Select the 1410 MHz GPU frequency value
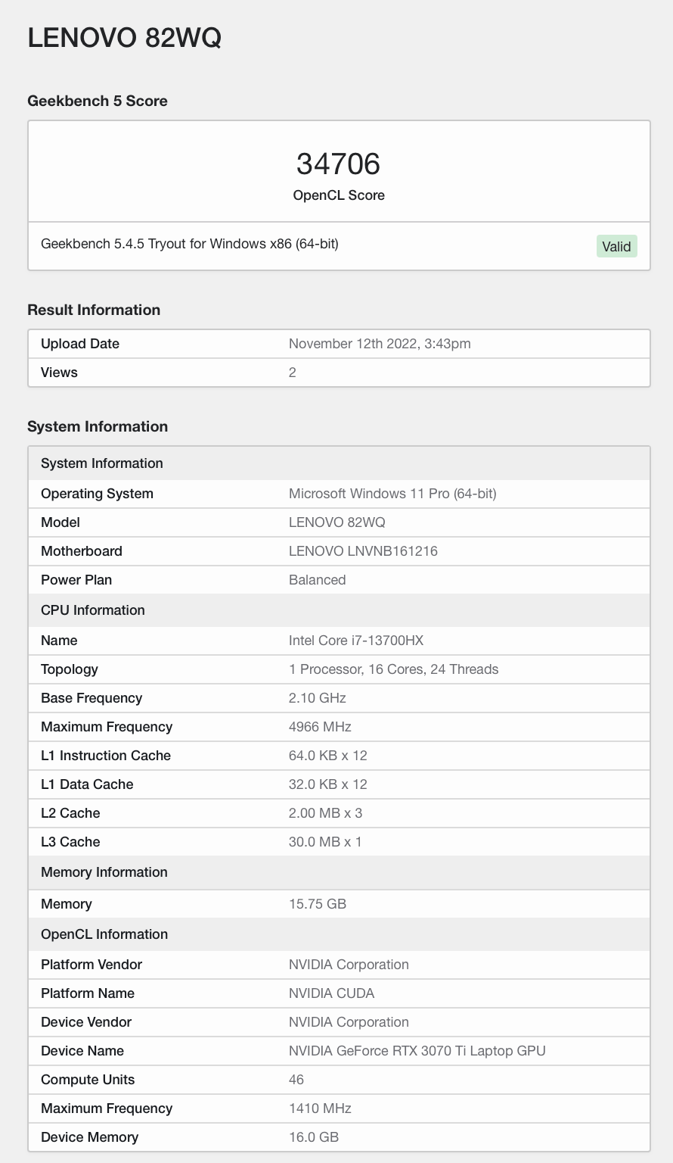This screenshot has width=673, height=1163. (320, 1108)
